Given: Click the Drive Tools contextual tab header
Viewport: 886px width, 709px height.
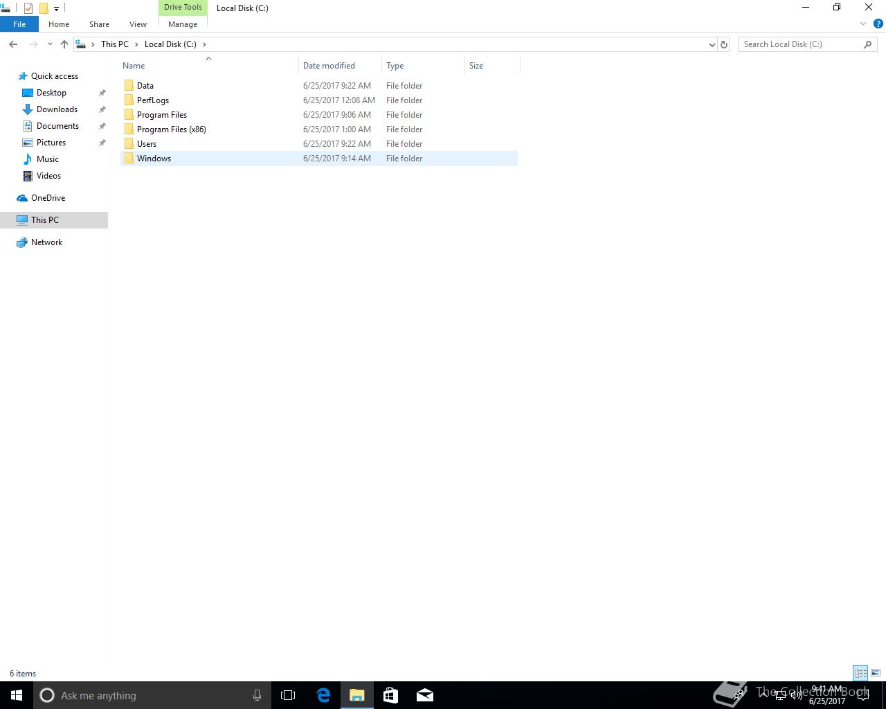Looking at the screenshot, I should click(183, 7).
